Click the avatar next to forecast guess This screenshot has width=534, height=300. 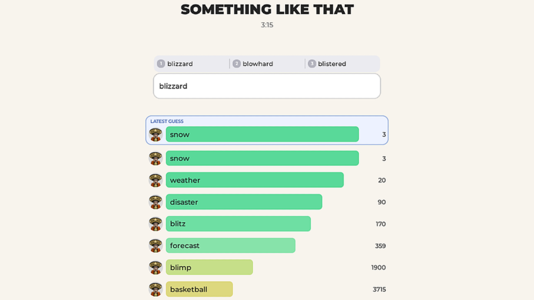(156, 246)
